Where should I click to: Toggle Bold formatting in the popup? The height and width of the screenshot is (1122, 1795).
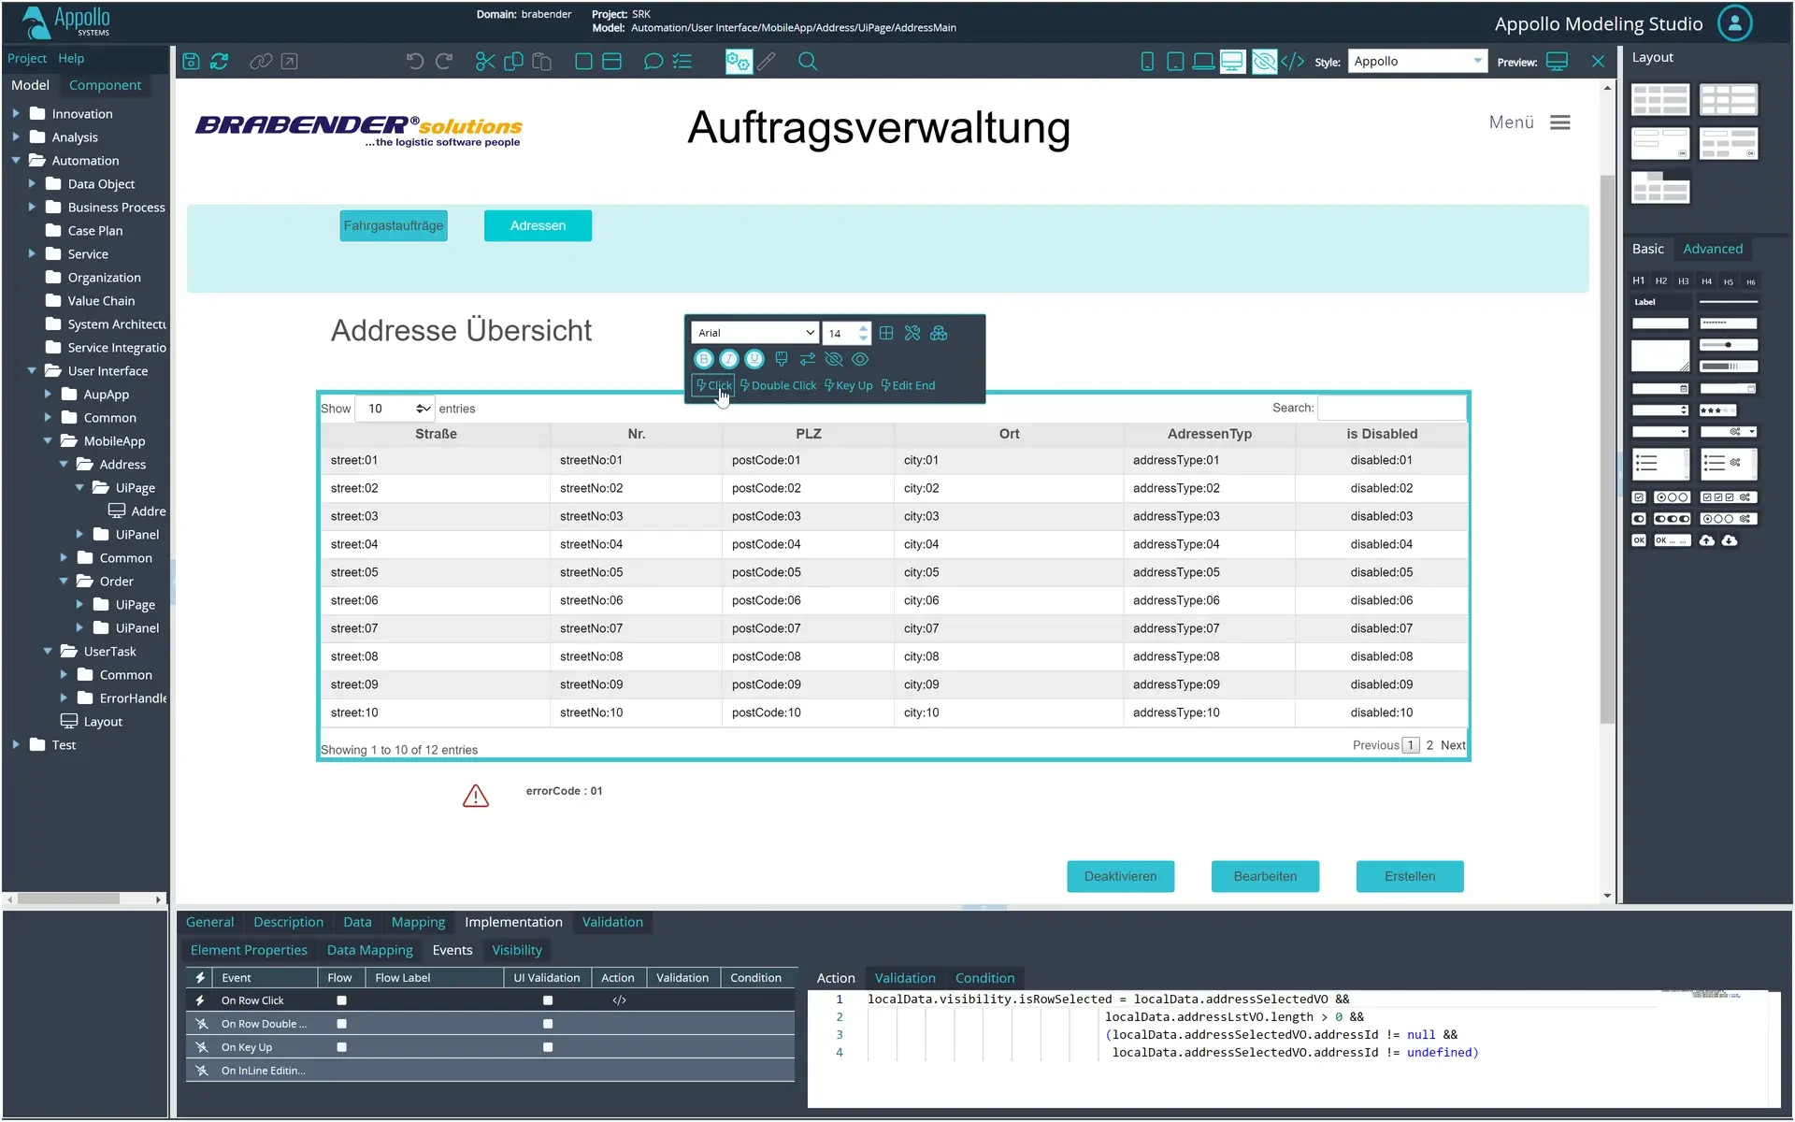(704, 359)
